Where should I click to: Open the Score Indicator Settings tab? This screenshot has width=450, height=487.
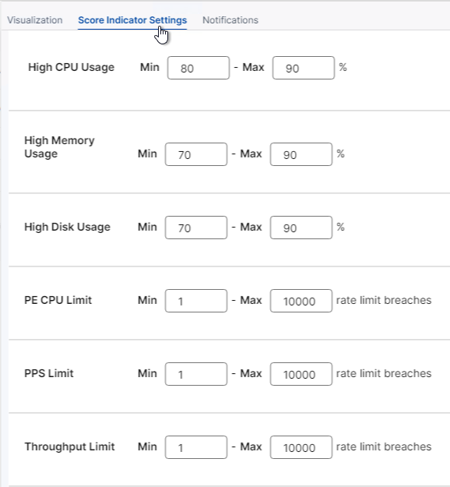132,20
